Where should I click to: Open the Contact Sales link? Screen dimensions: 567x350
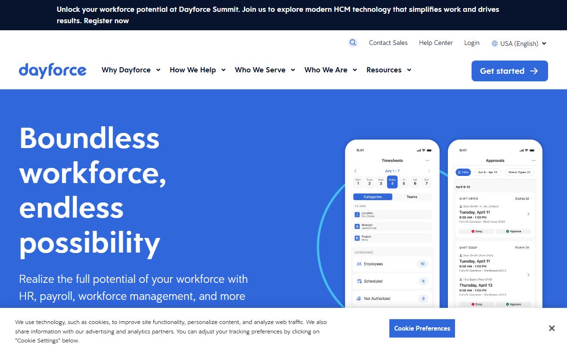coord(388,43)
